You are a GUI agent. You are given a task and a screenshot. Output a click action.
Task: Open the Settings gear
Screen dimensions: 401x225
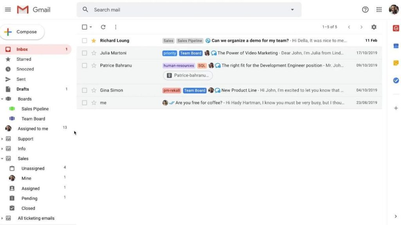(x=374, y=27)
